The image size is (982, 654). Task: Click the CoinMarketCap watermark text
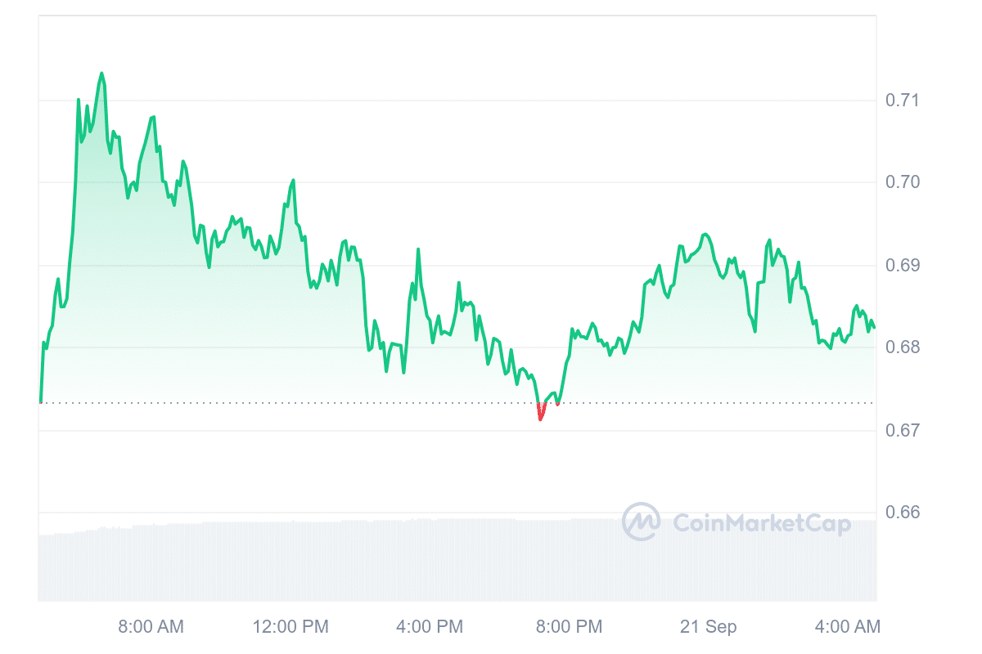tap(761, 523)
